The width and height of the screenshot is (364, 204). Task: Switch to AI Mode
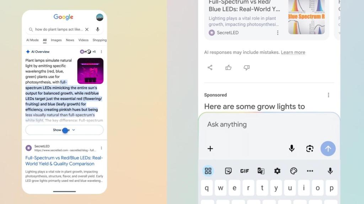pyautogui.click(x=32, y=40)
